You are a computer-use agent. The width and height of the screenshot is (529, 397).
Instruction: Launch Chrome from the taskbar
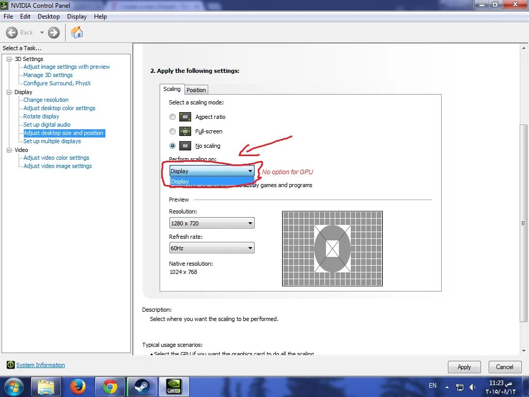click(x=110, y=387)
